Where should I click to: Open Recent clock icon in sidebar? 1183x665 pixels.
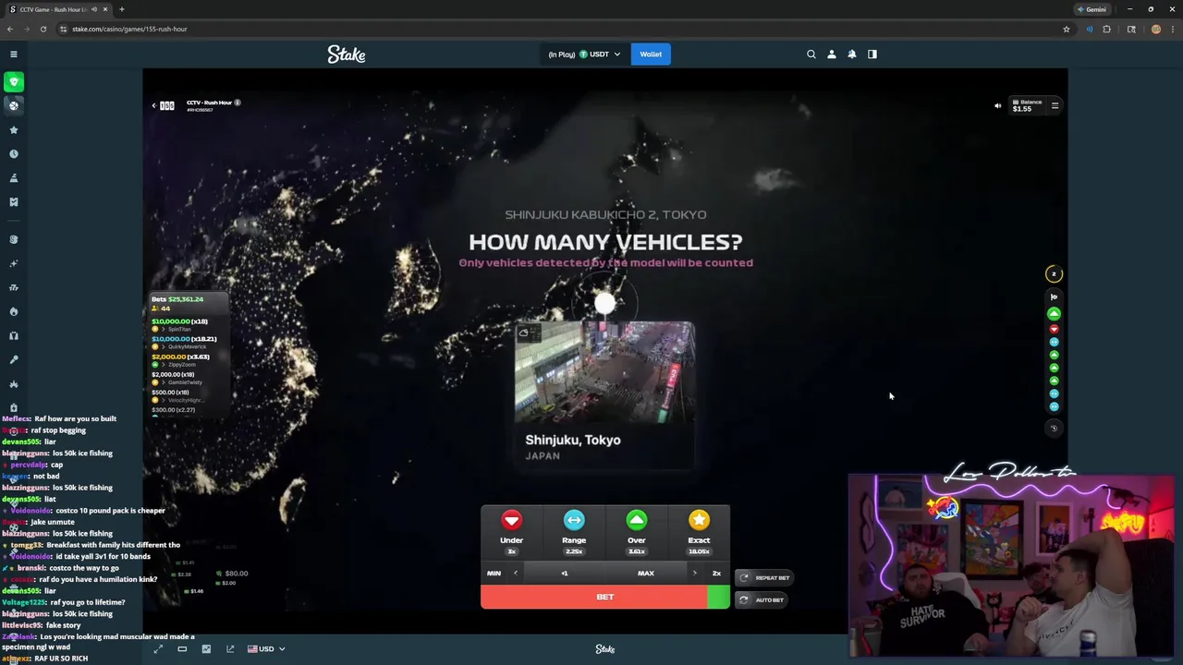[14, 154]
